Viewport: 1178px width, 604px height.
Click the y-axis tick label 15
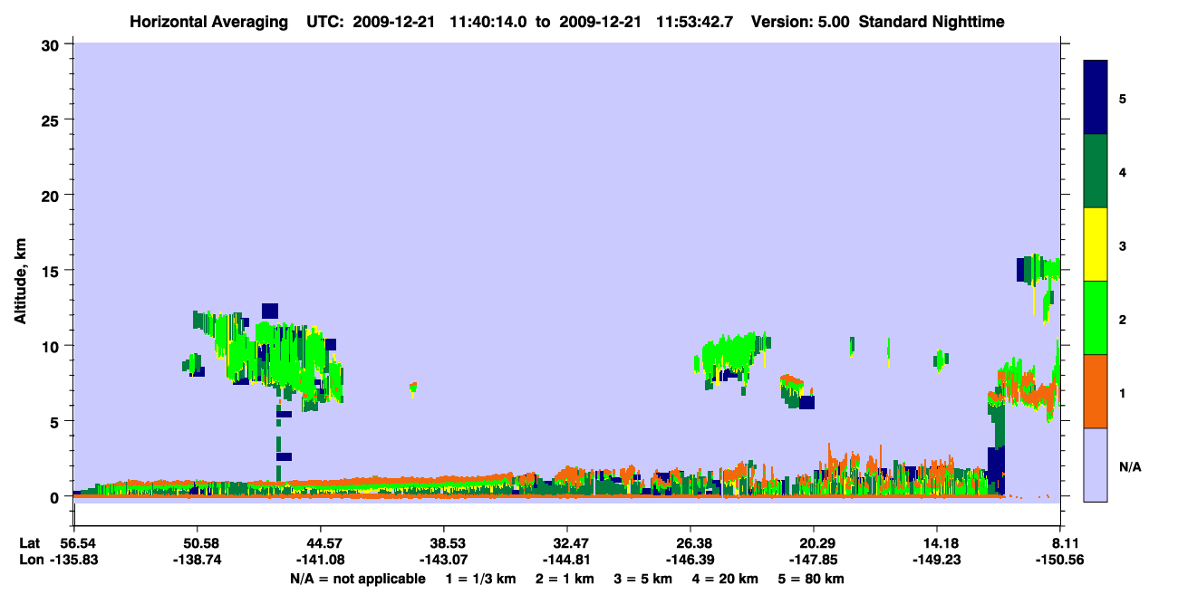pos(52,270)
